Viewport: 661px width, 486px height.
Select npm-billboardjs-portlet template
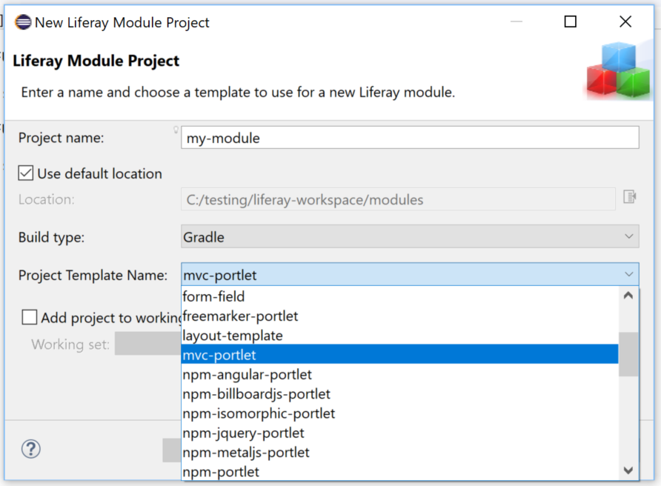tap(399, 393)
